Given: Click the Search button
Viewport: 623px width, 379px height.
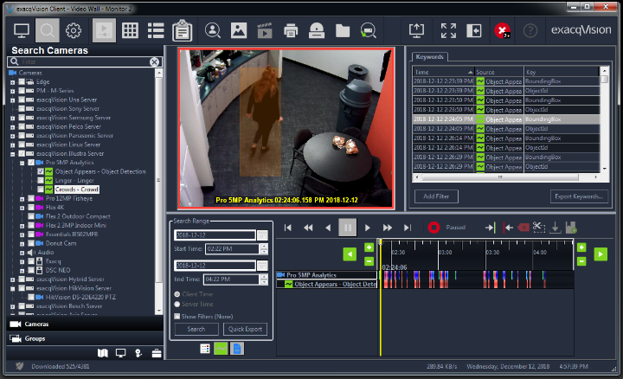Looking at the screenshot, I should [196, 329].
